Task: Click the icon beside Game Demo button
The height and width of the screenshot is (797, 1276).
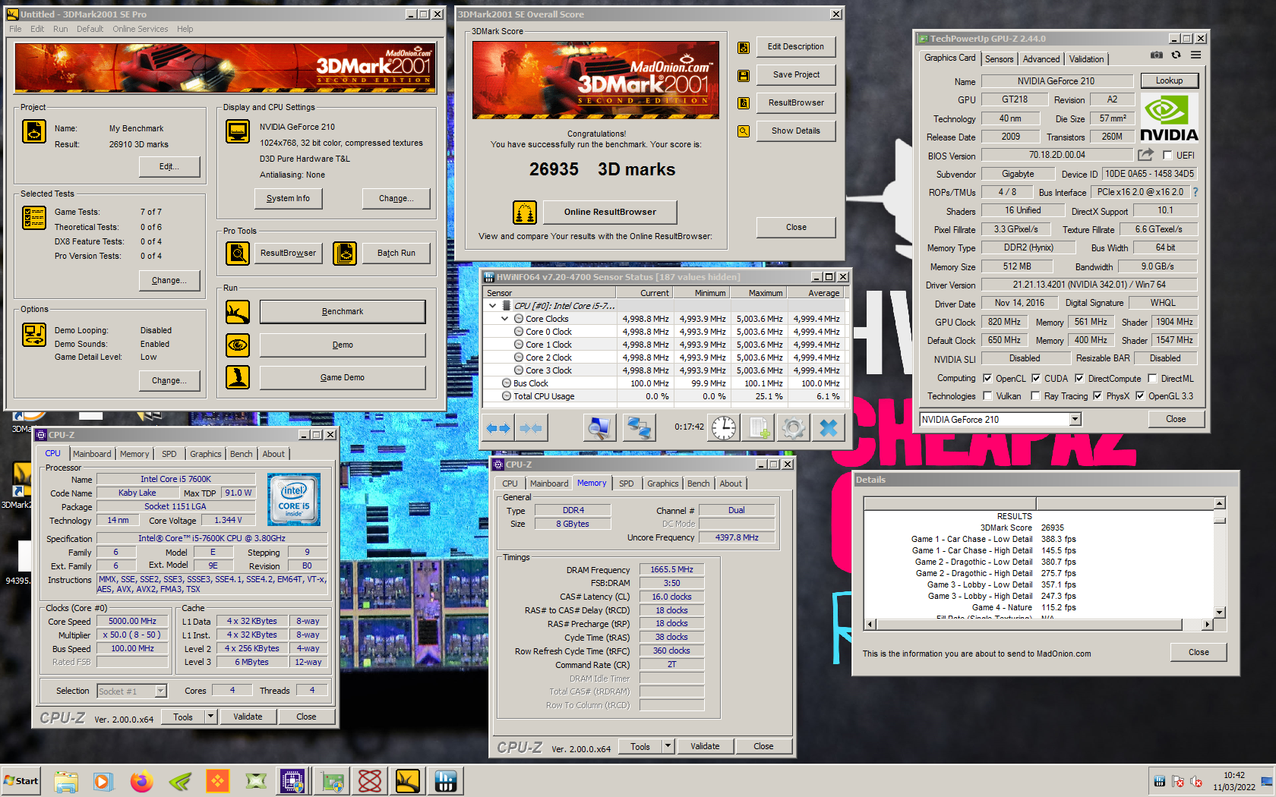Action: click(238, 377)
